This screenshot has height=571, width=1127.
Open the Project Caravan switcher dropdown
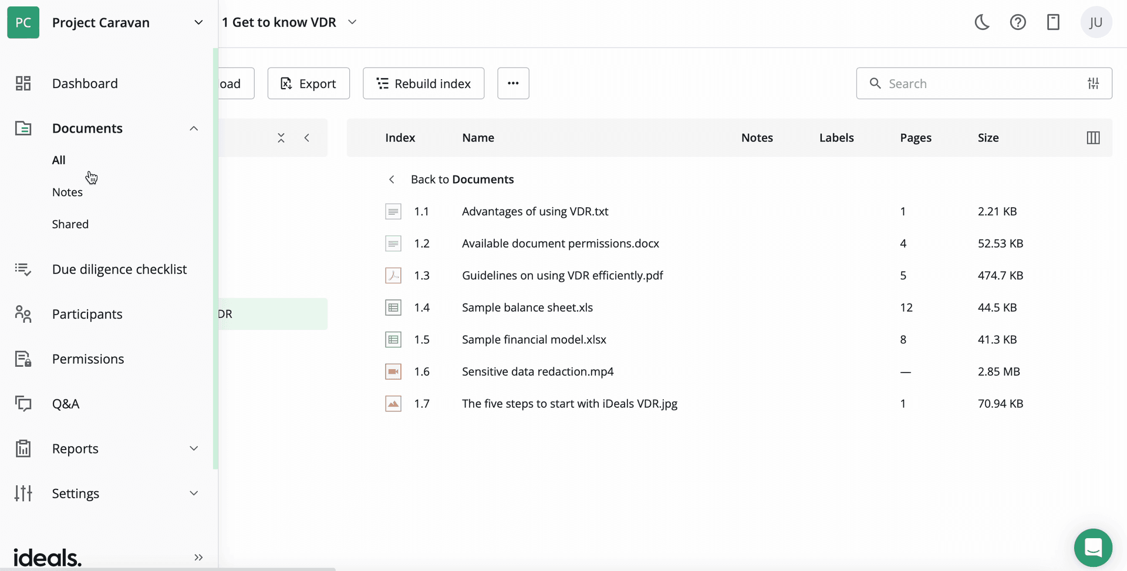coord(198,22)
